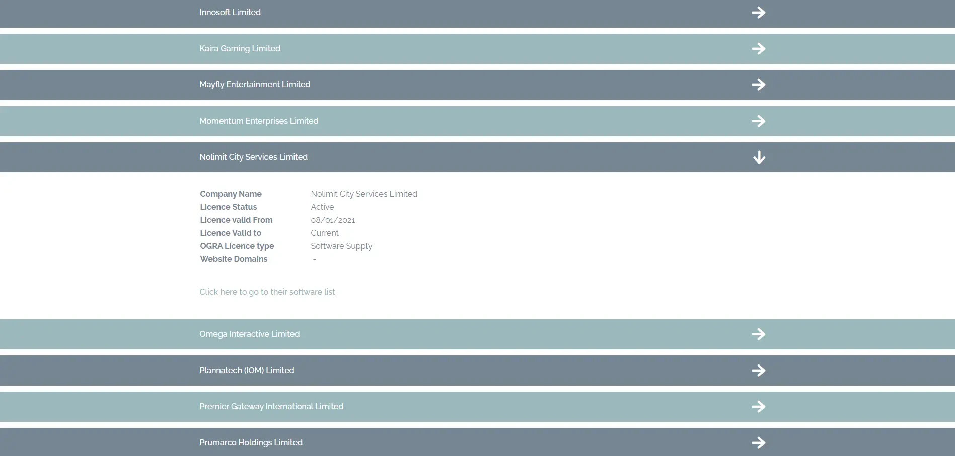Select the Software Supply licence type value

(341, 246)
